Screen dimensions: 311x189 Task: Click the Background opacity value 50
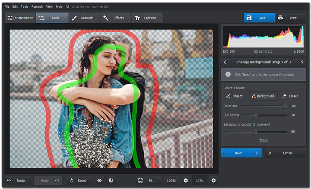[293, 132]
